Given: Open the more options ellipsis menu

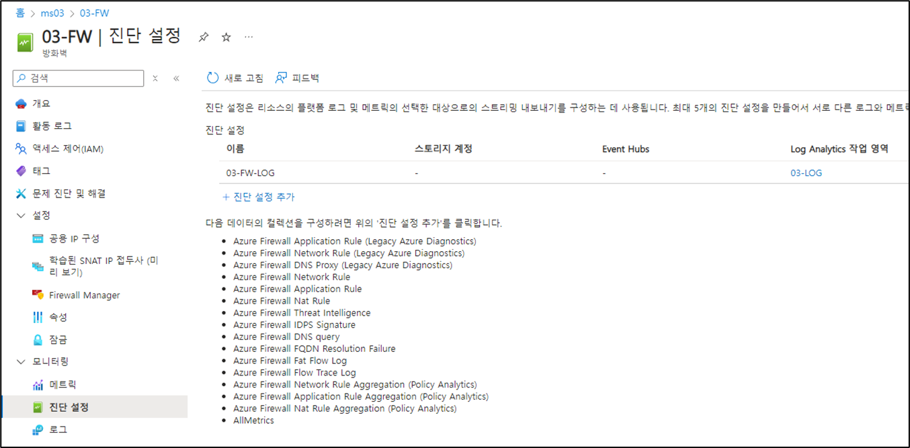Looking at the screenshot, I should click(249, 37).
